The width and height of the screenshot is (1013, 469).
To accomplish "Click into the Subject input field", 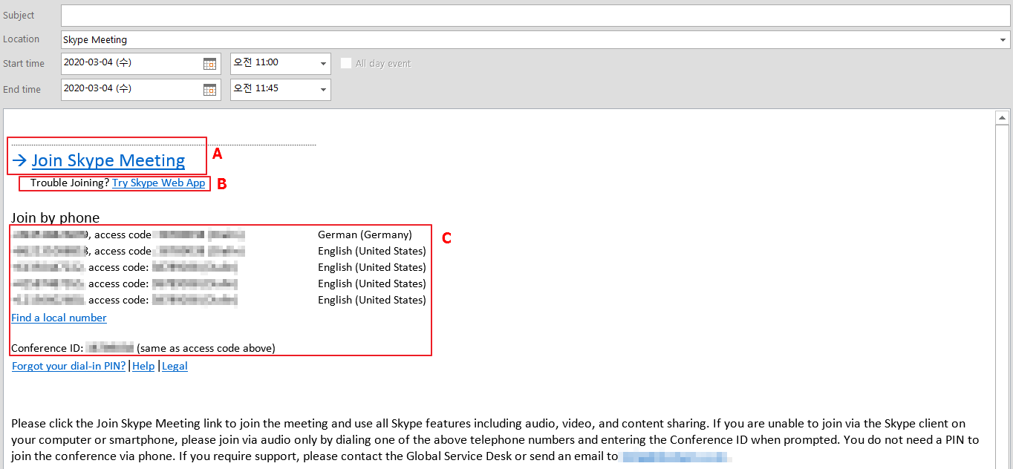I will click(535, 15).
